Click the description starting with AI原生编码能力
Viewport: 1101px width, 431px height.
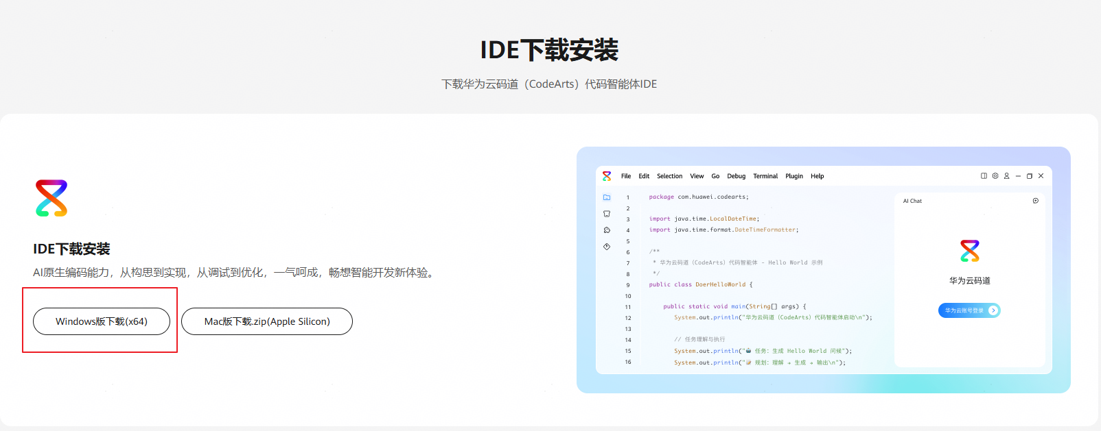tap(235, 273)
